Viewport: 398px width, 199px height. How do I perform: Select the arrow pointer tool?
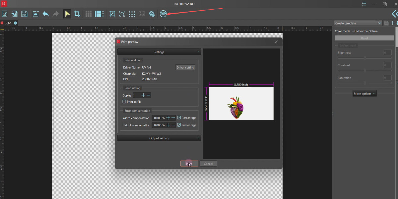click(x=67, y=14)
